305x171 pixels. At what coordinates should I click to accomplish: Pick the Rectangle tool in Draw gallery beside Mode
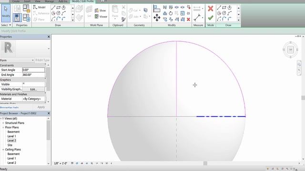pyautogui.click(x=224, y=8)
